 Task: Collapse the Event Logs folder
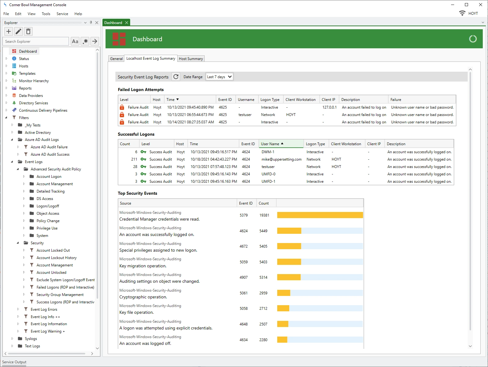point(12,162)
